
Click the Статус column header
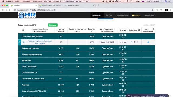pos(123,30)
